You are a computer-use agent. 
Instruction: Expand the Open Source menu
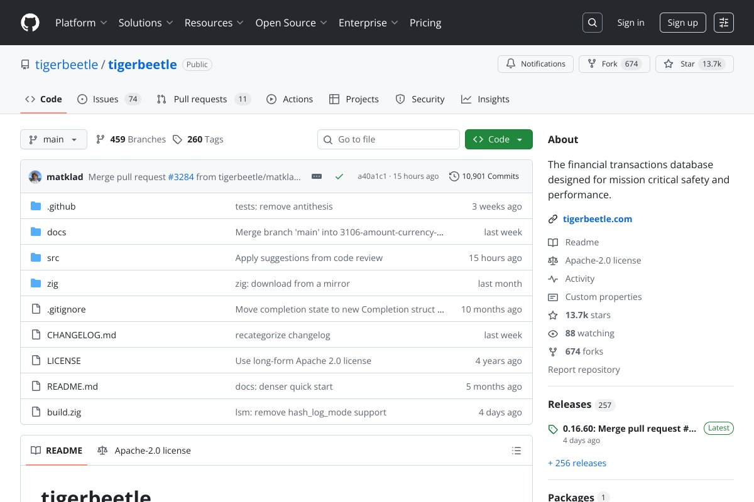pyautogui.click(x=291, y=23)
